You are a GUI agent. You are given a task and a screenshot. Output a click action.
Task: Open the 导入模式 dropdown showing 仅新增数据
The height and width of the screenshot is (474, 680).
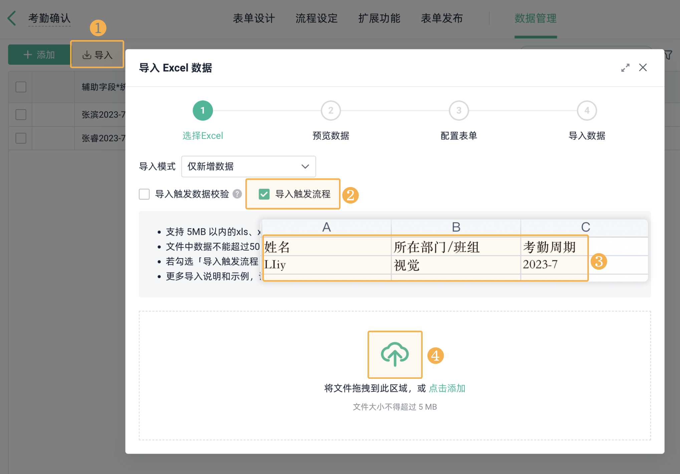click(248, 166)
